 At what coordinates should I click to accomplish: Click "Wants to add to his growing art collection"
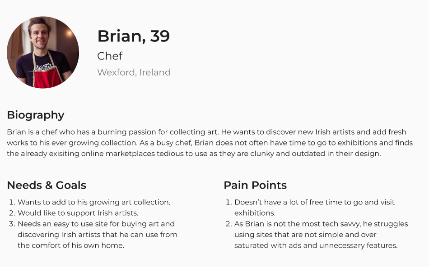click(x=94, y=203)
